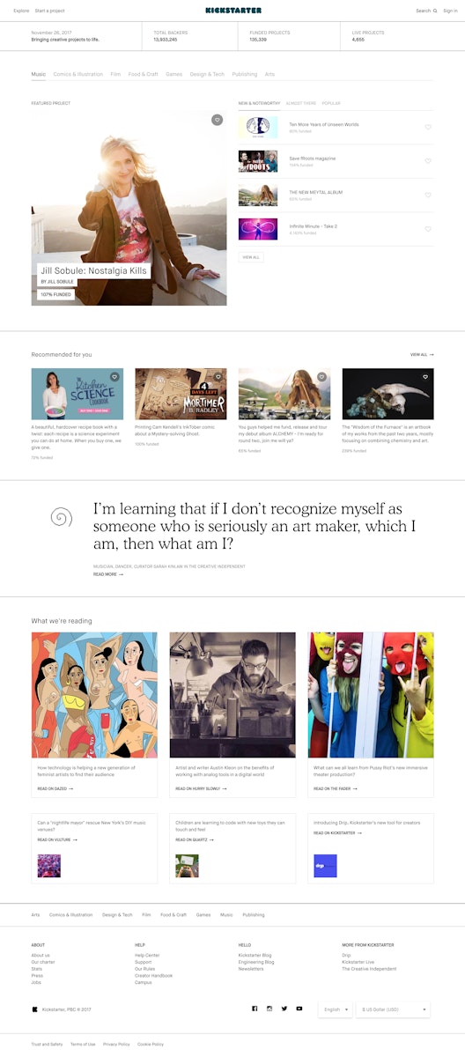
Task: Expand the US Dollar currency dropdown
Action: [393, 1009]
